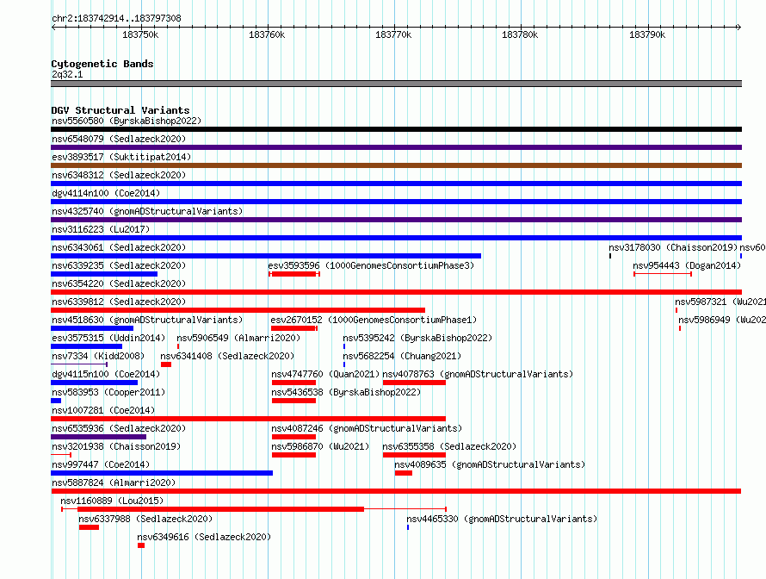
Task: Open nsv5682254 (Chuang2021) label
Action: [402, 356]
